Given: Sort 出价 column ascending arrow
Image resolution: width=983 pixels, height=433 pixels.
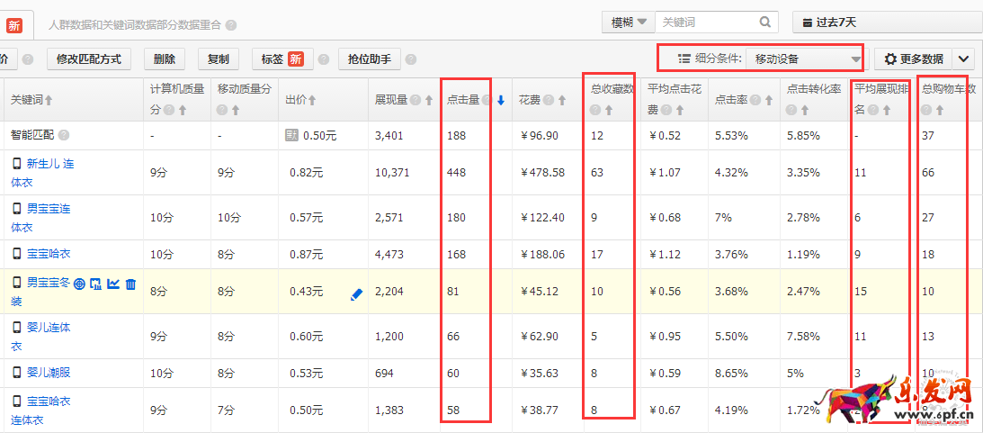Looking at the screenshot, I should click(311, 100).
